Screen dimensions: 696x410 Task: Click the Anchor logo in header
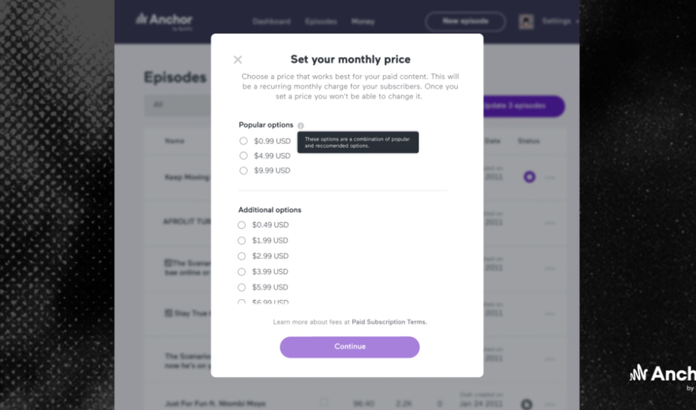click(164, 20)
